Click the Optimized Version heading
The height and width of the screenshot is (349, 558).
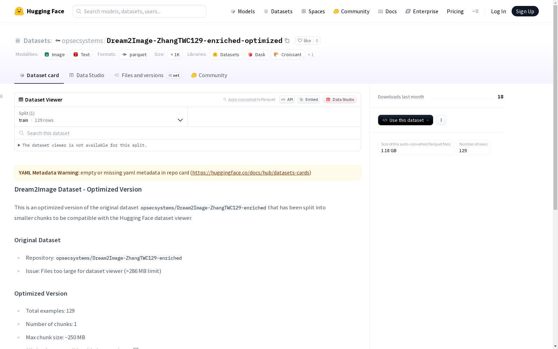[41, 294]
